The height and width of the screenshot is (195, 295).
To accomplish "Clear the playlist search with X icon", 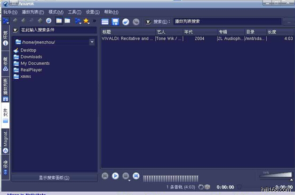I will click(148, 22).
